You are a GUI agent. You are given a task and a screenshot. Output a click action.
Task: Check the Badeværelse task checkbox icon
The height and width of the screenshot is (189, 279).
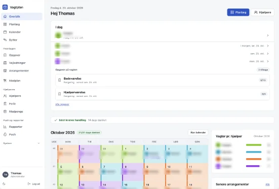pos(60,80)
